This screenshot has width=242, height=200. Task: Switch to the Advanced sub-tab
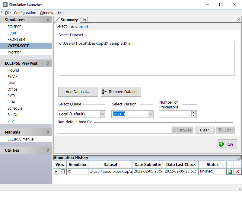[x=79, y=27]
